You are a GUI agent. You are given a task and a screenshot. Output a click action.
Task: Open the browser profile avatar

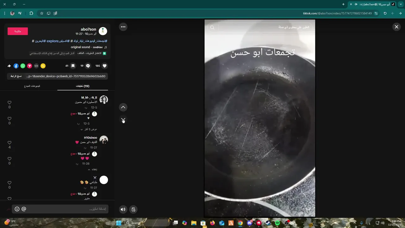point(12,13)
